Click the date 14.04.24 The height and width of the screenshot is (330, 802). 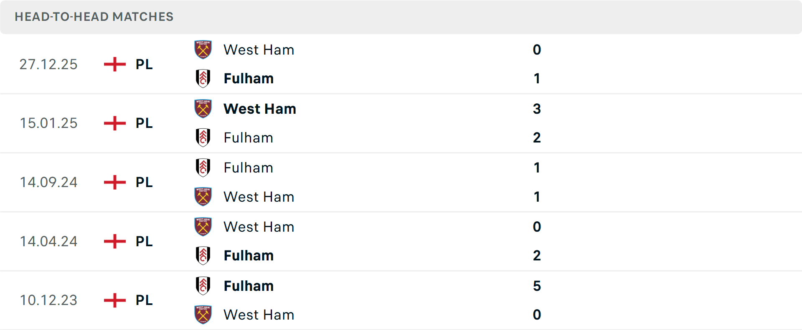pyautogui.click(x=48, y=241)
